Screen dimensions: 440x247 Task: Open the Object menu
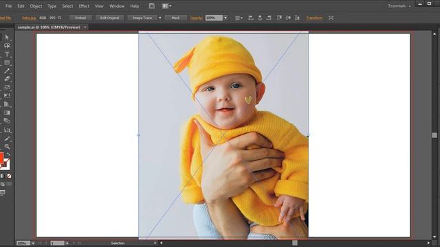point(36,6)
